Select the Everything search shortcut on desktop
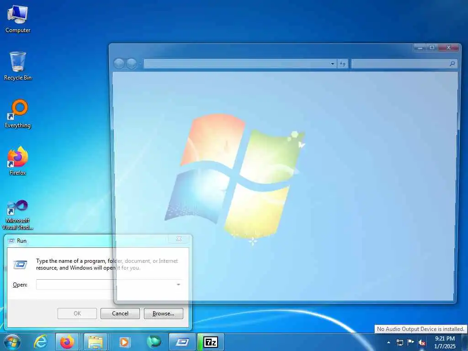This screenshot has width=468, height=351. pyautogui.click(x=18, y=114)
